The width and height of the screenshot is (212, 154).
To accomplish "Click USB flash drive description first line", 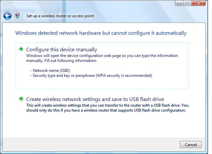I will coord(107,105).
